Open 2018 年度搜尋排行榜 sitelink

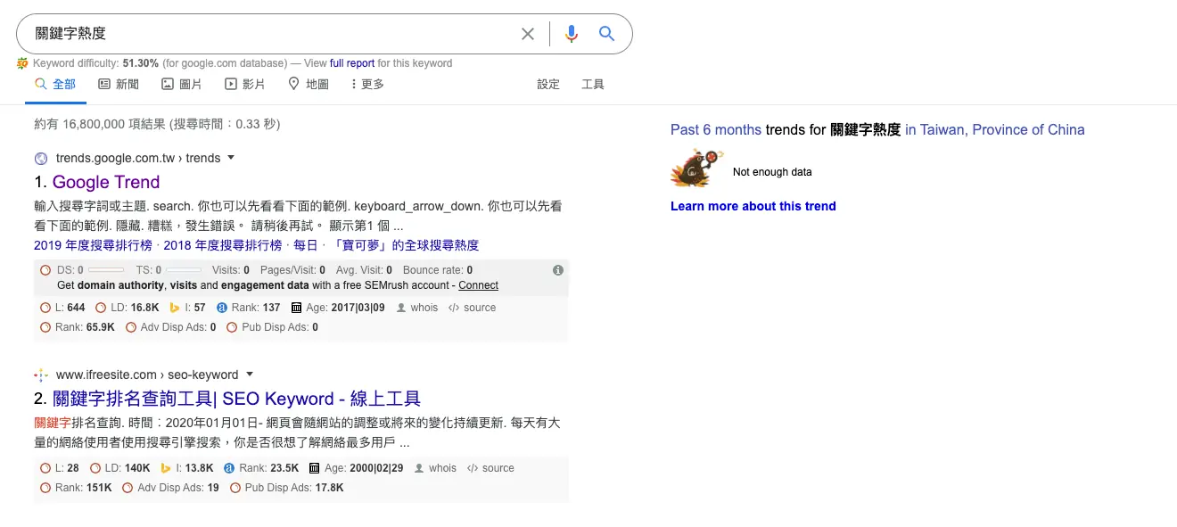pyautogui.click(x=223, y=245)
